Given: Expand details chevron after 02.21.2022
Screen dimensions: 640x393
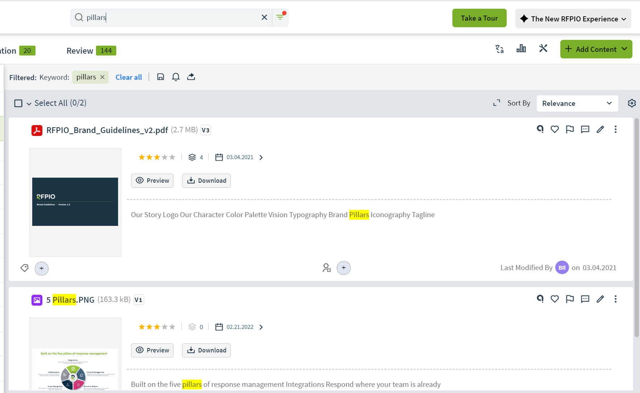Looking at the screenshot, I should 261,327.
